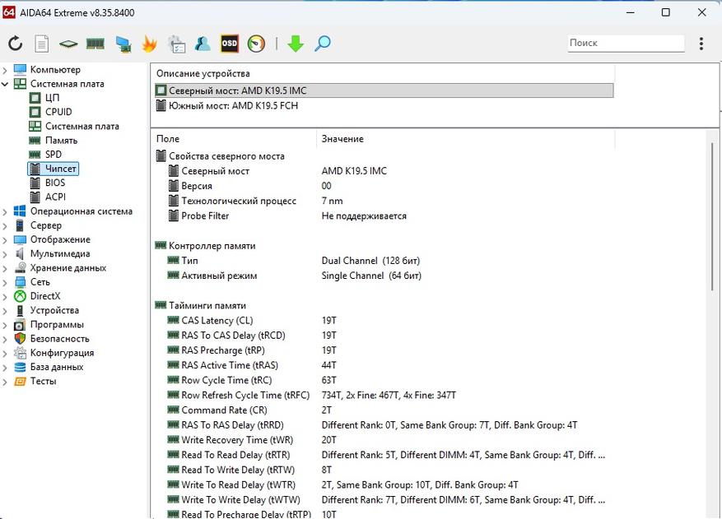Select the Южный мост AMD K19.5 FCH row
The image size is (722, 519).
point(384,106)
